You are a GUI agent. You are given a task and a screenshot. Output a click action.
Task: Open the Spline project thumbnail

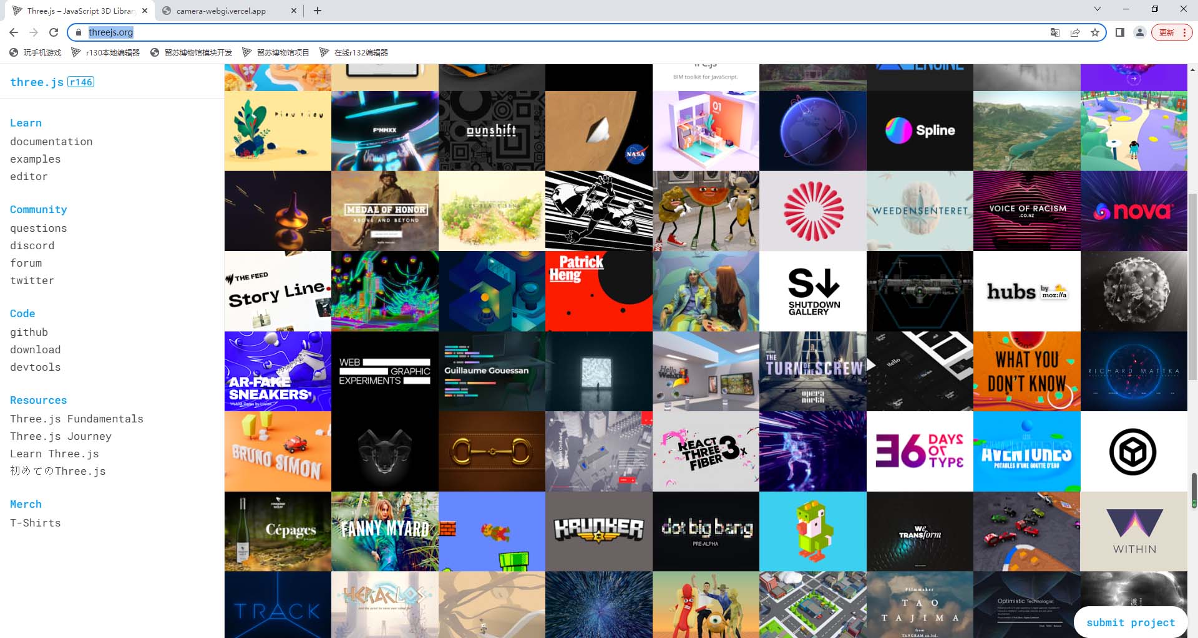920,131
